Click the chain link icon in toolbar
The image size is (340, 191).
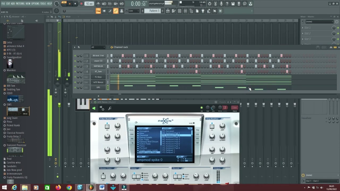point(116,11)
